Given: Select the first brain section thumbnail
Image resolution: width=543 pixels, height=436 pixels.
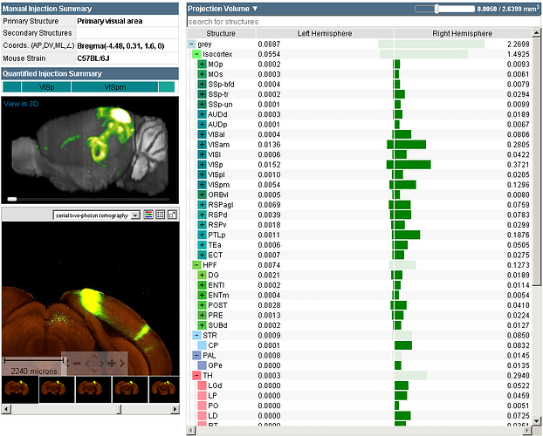Looking at the screenshot, I should 20,390.
